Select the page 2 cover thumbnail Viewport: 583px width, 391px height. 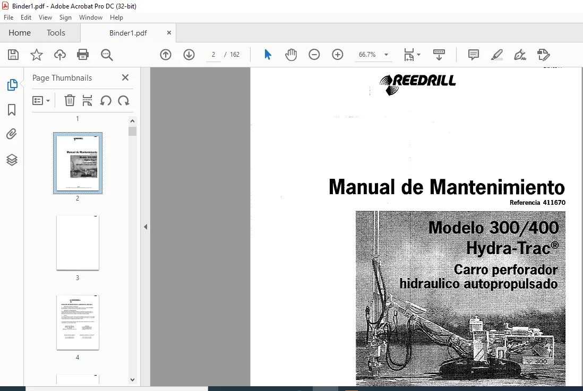(x=78, y=163)
